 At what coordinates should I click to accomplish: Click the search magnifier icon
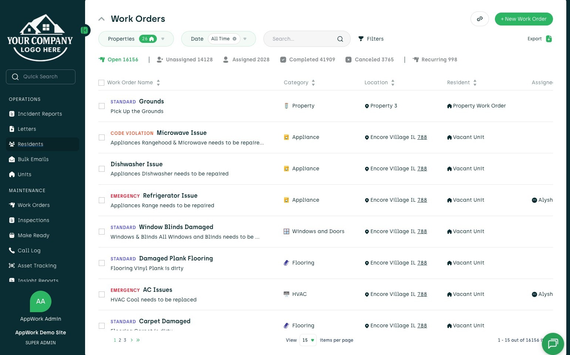click(340, 39)
